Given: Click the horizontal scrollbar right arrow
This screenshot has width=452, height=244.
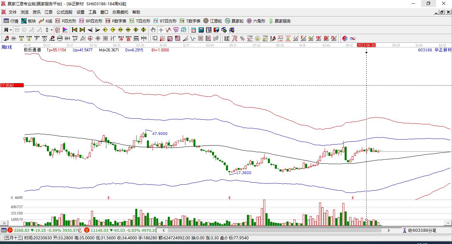Looking at the screenshot, I should point(389,230).
